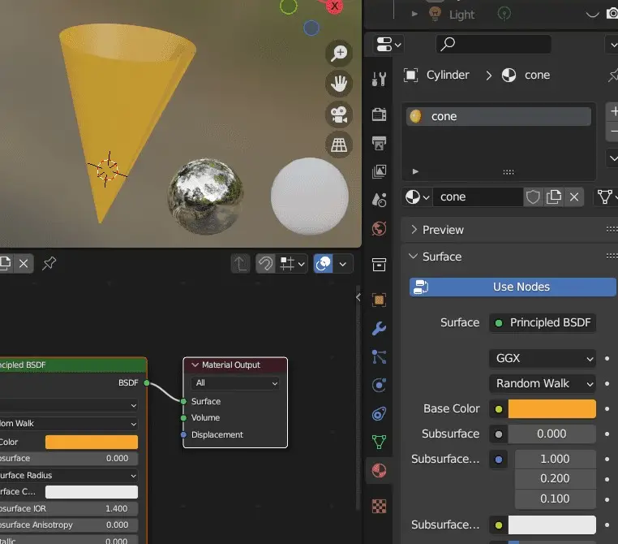Viewport: 618px width, 544px height.
Task: Click the red X axis gizmo
Action: [334, 6]
